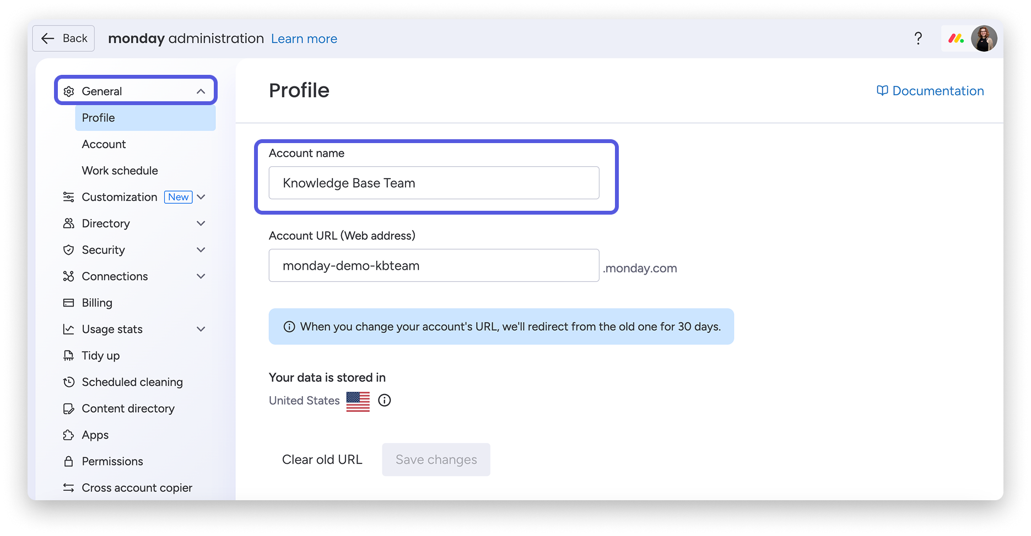Collapse the General section chevron
Image resolution: width=1031 pixels, height=536 pixels.
click(x=201, y=91)
